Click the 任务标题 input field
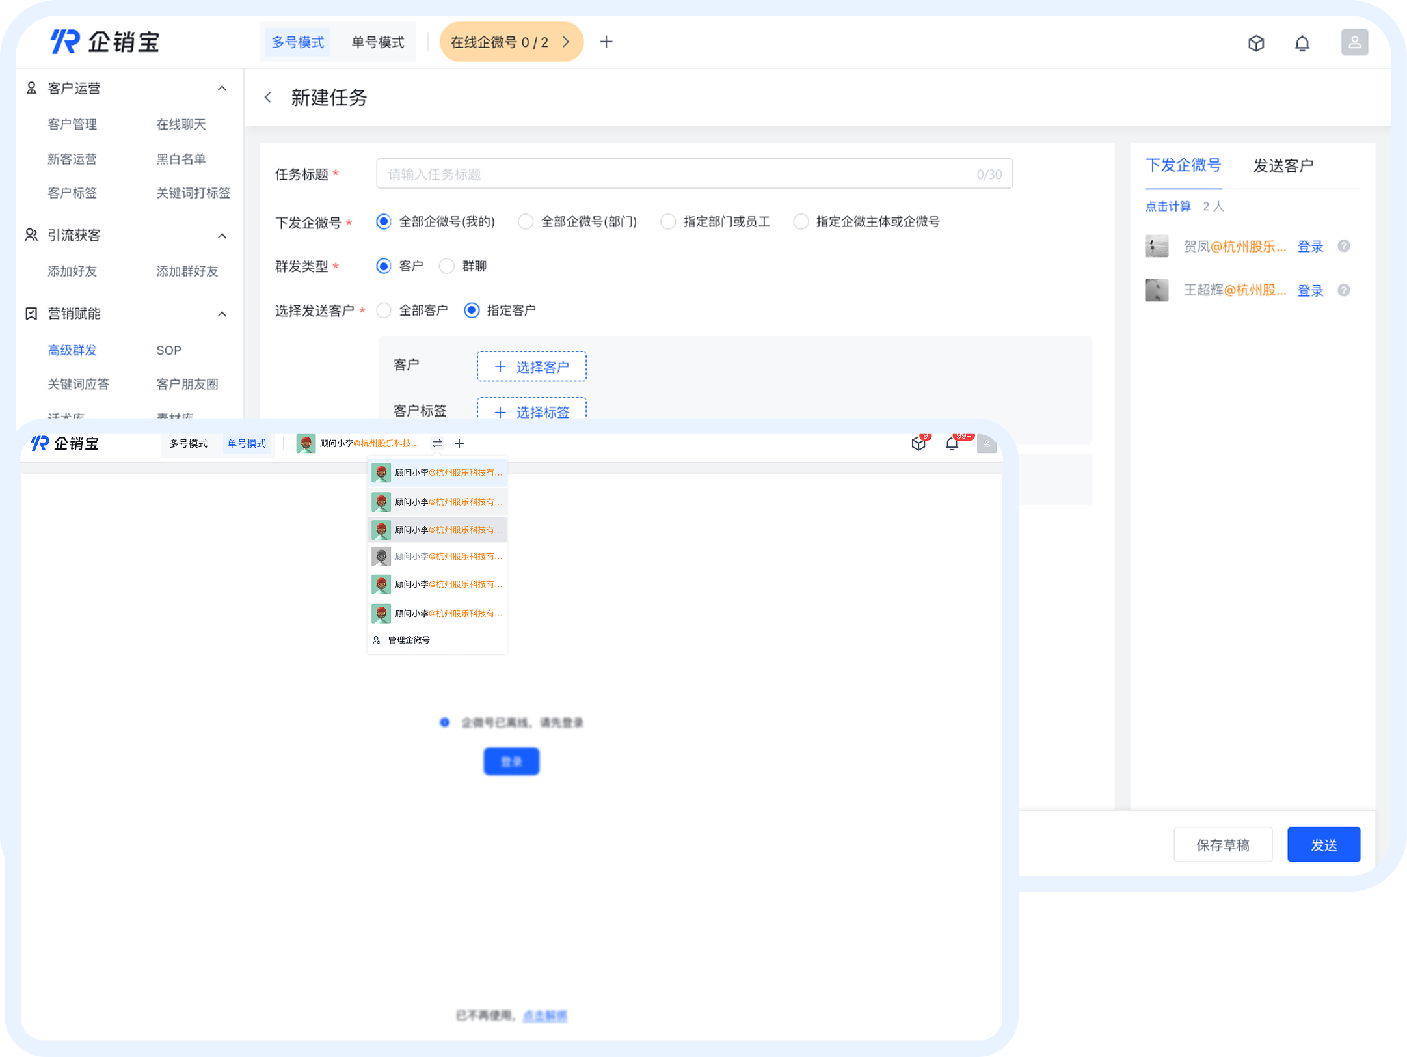Viewport: 1407px width, 1057px height. 693,174
